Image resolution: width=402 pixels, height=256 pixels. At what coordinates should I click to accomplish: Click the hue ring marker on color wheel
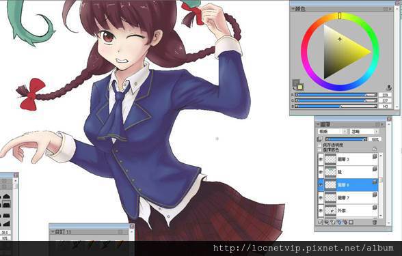tap(339, 16)
